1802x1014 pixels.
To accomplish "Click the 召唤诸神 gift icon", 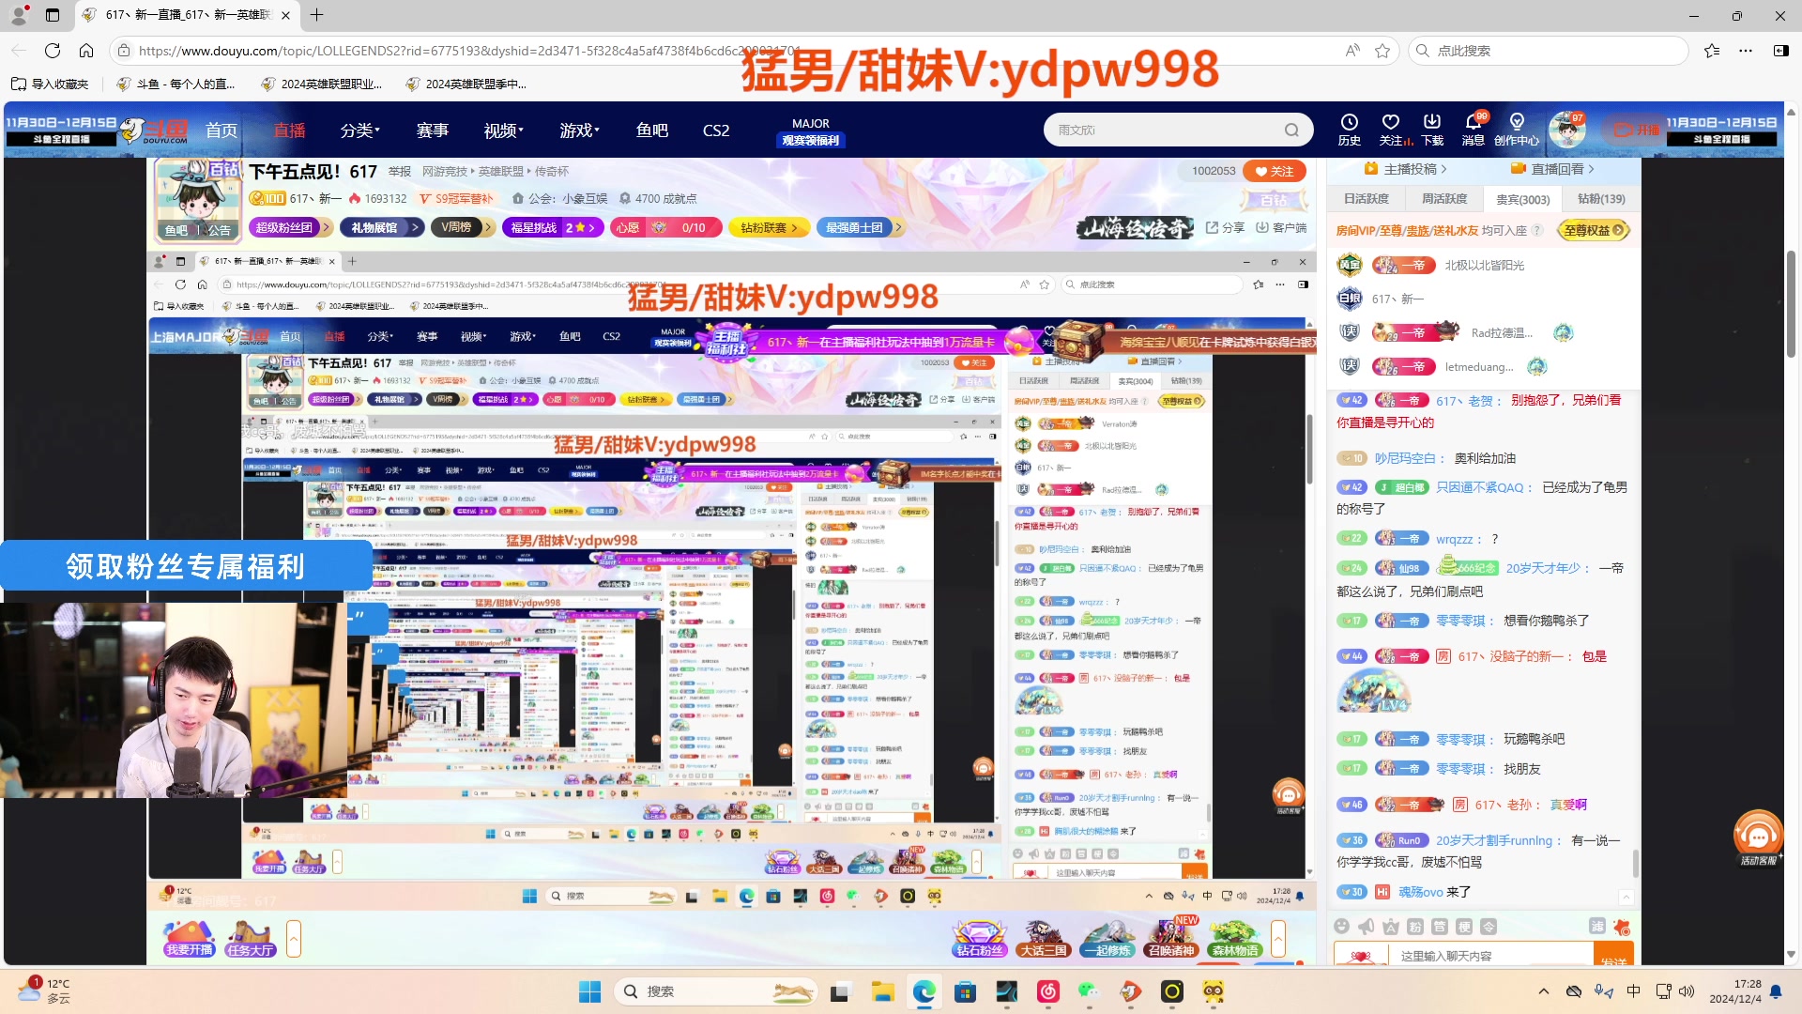I will click(1171, 938).
